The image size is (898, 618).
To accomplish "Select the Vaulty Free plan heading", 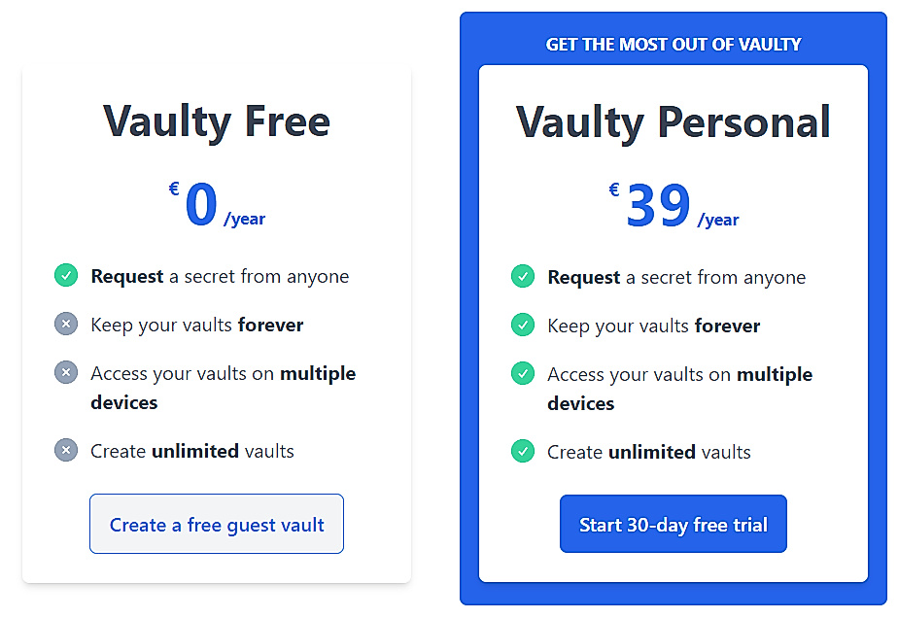I will click(216, 120).
